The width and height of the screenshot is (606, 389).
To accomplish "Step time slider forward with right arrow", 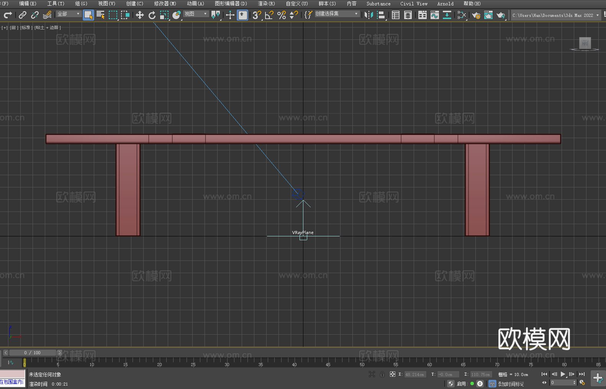I will click(59, 353).
